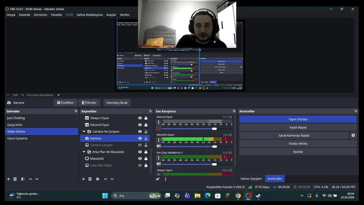Float the Ses Karıştırıcı dock panel

tap(234, 111)
